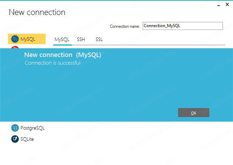Click the 'Connection name:' label

pos(125,26)
